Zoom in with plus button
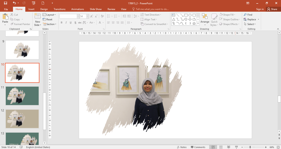Viewport: 281px width, 149px height. (266, 147)
